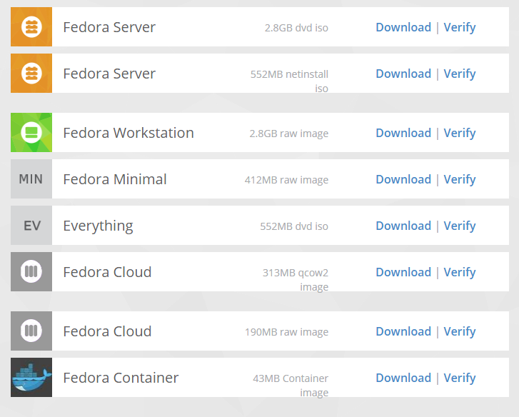Click the 'Fedora Minimal' title text
This screenshot has height=417, width=519.
coord(115,179)
